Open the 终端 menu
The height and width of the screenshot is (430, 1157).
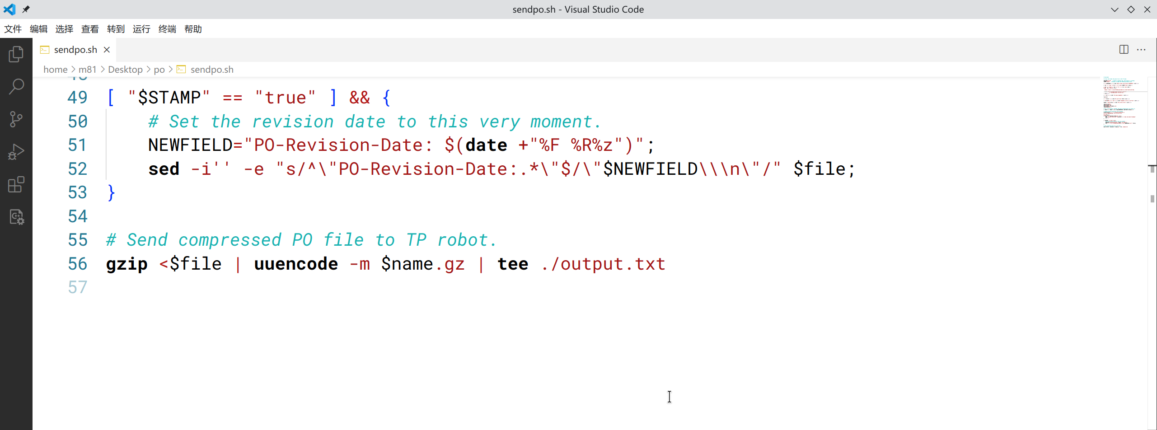point(167,29)
